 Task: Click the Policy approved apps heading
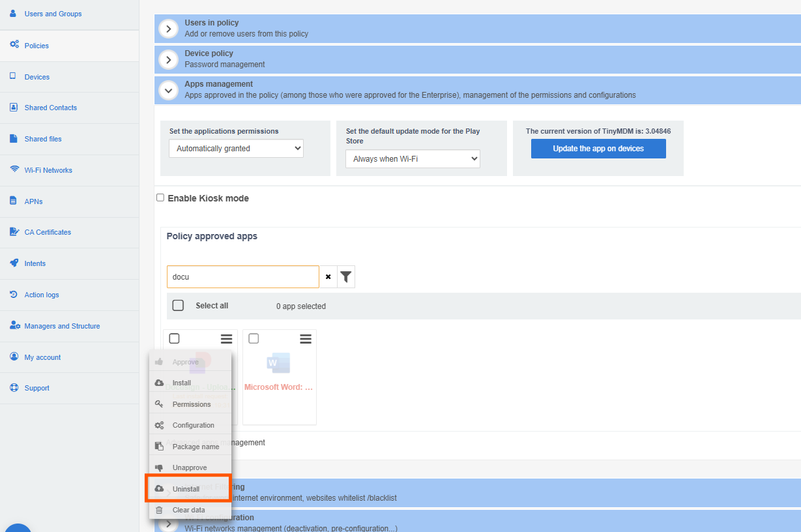tap(212, 236)
